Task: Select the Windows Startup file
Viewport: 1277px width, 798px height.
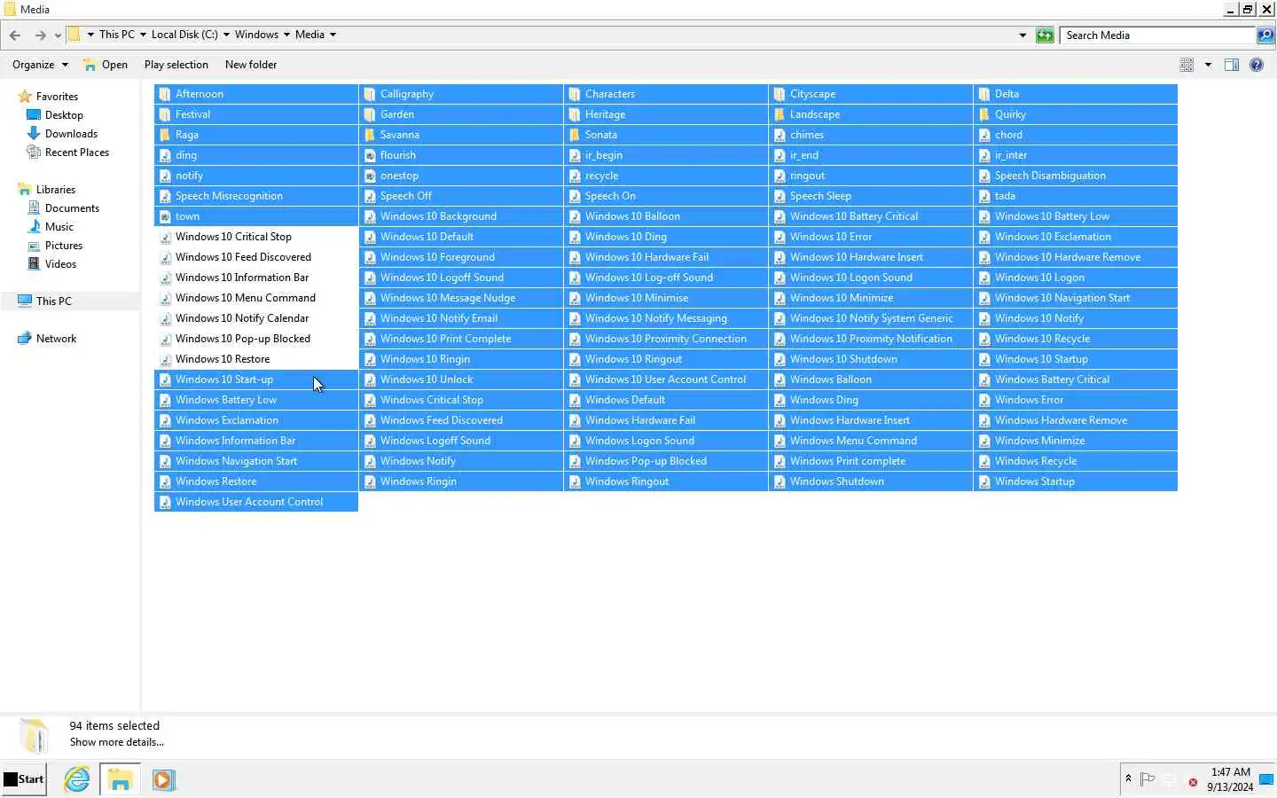Action: 1076,481
